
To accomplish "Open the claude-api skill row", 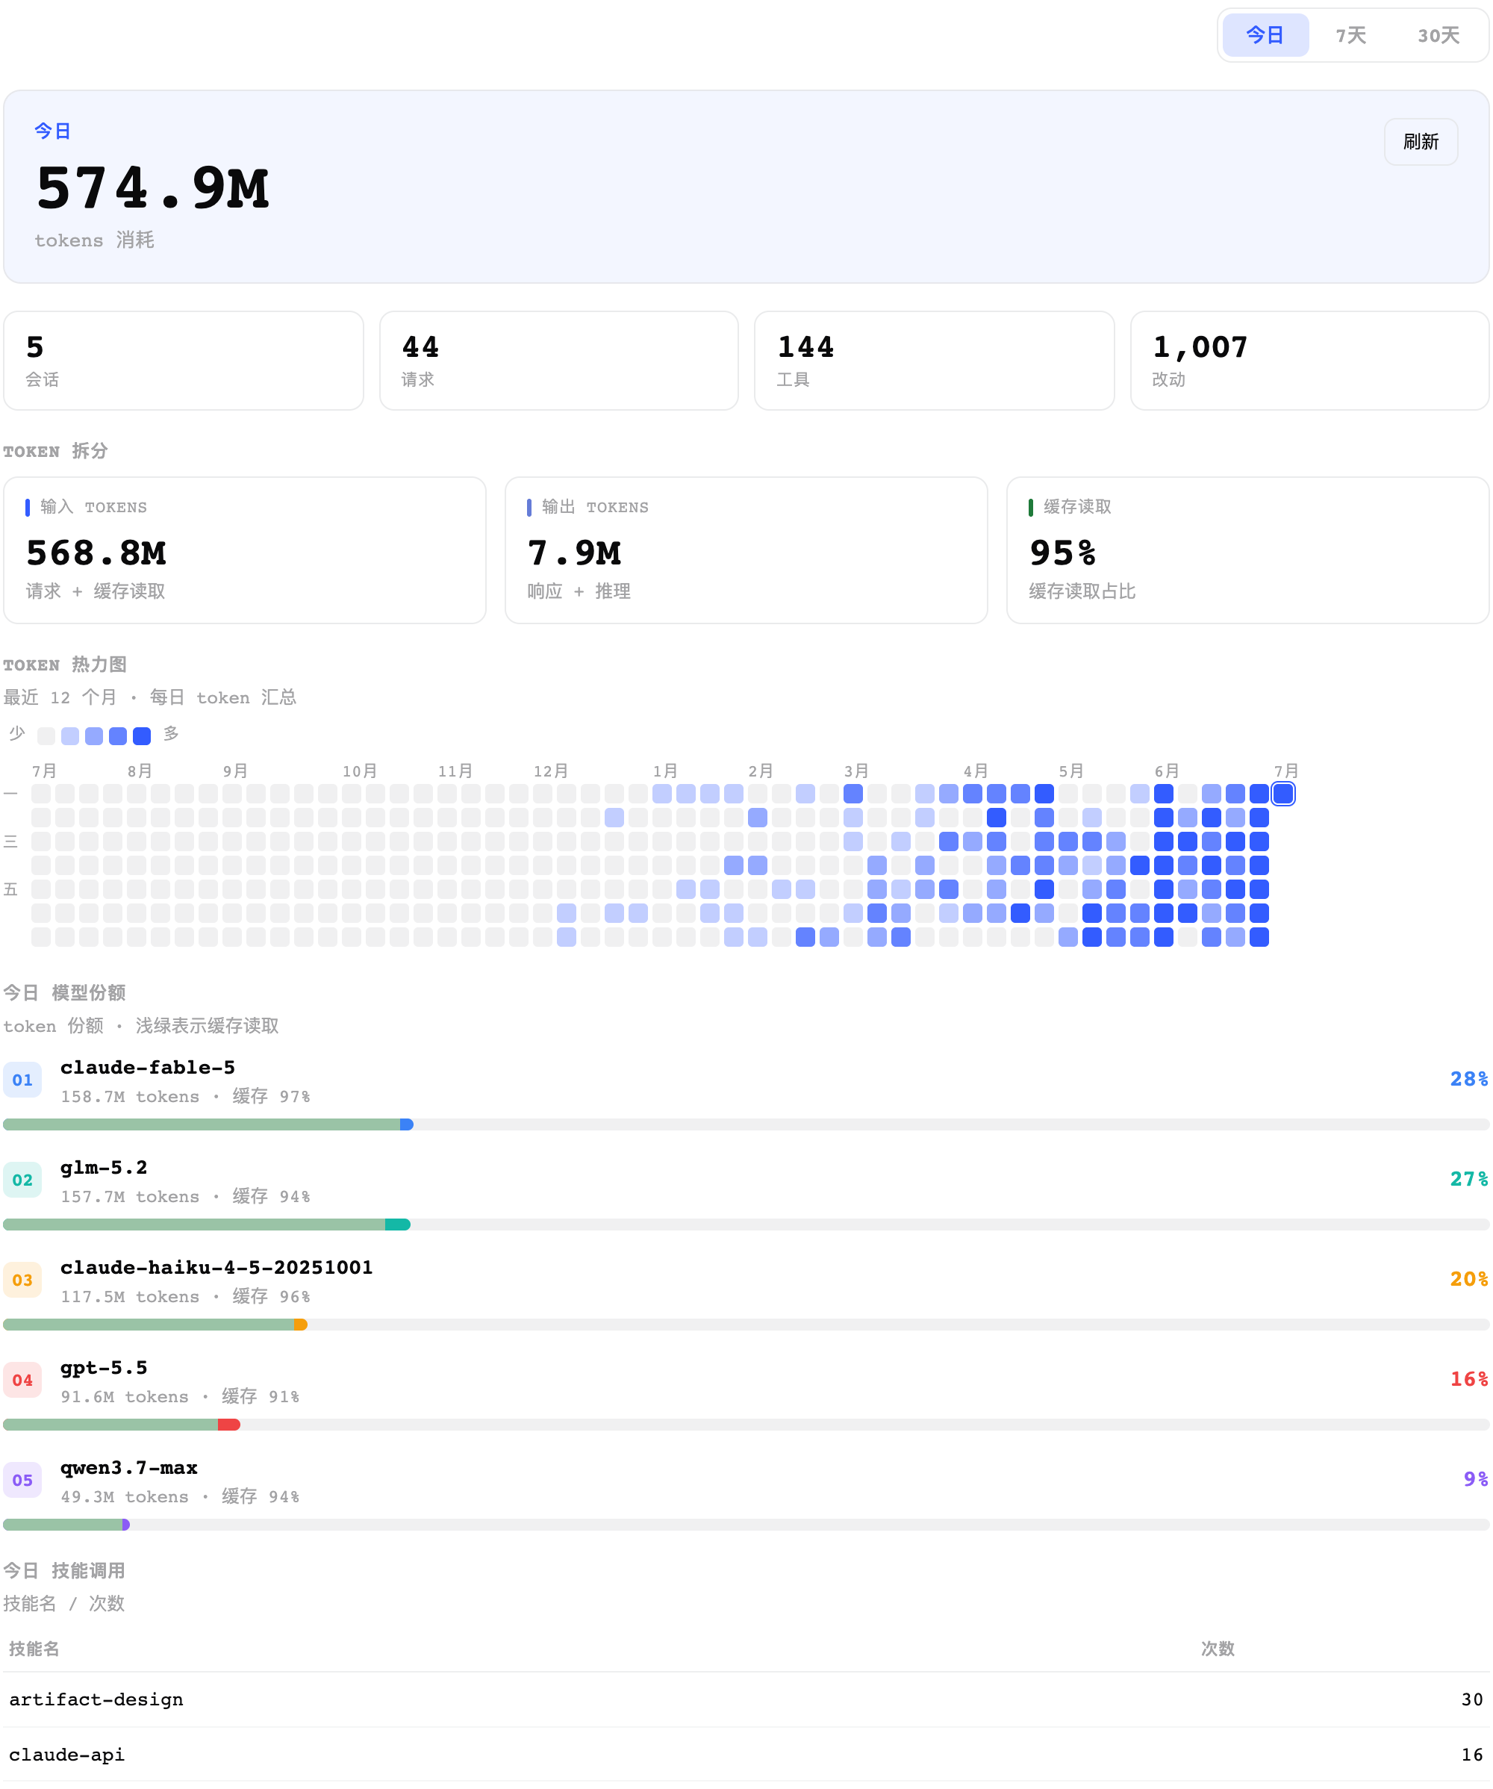I will pyautogui.click(x=746, y=1755).
